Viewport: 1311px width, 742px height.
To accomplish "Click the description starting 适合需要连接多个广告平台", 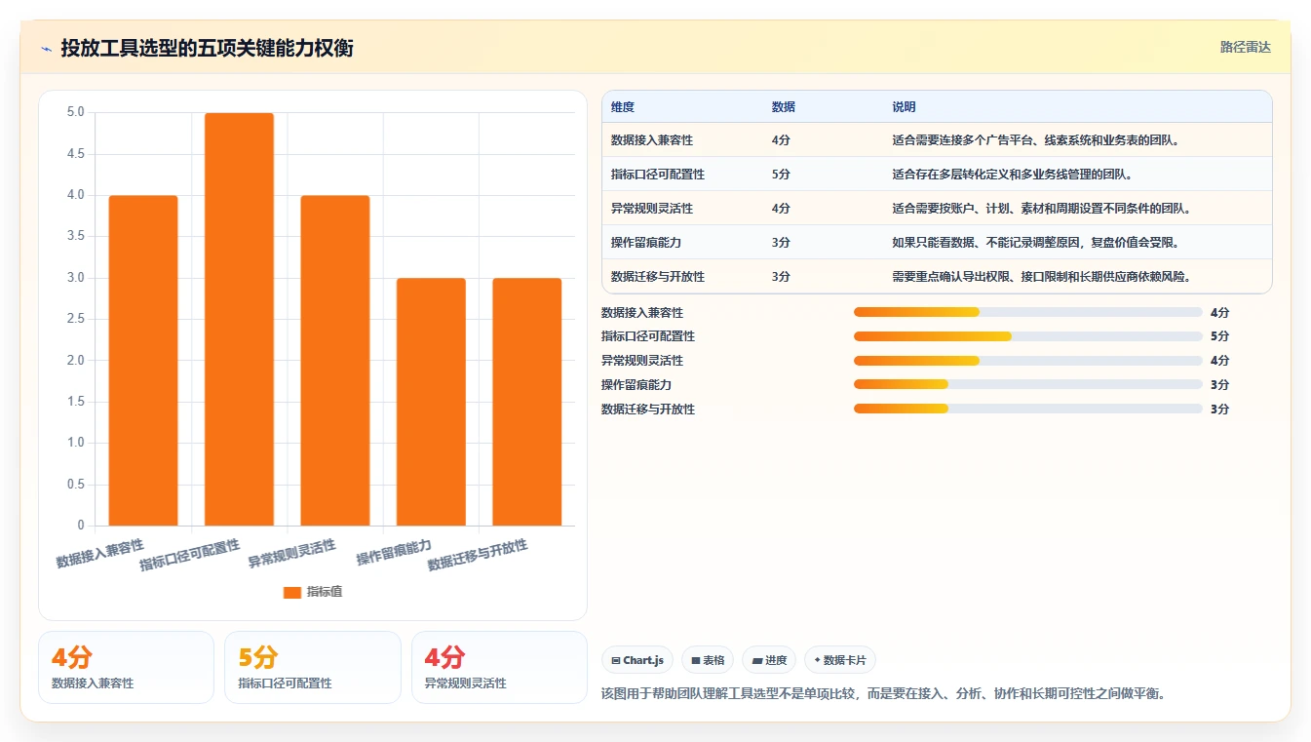I will pyautogui.click(x=1037, y=140).
